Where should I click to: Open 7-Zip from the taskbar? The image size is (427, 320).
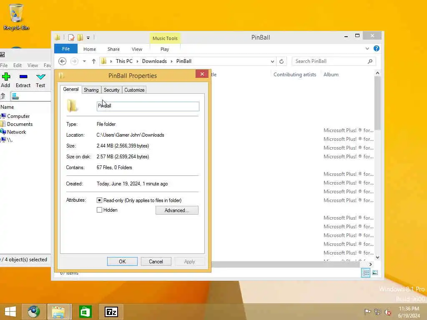click(111, 312)
